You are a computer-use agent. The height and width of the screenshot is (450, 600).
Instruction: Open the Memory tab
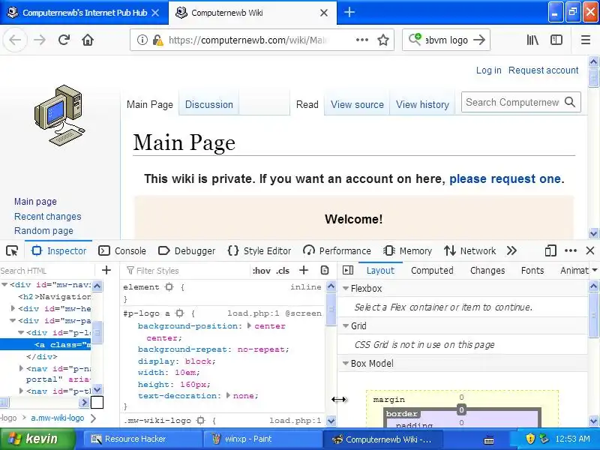407,251
